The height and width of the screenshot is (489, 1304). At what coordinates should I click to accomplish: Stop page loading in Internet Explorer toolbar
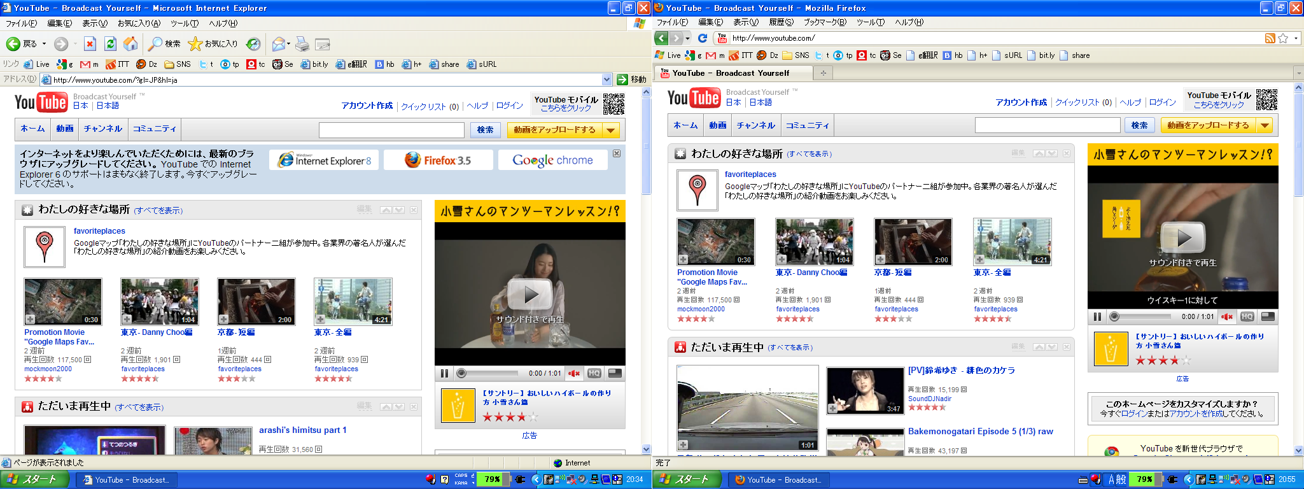point(90,44)
